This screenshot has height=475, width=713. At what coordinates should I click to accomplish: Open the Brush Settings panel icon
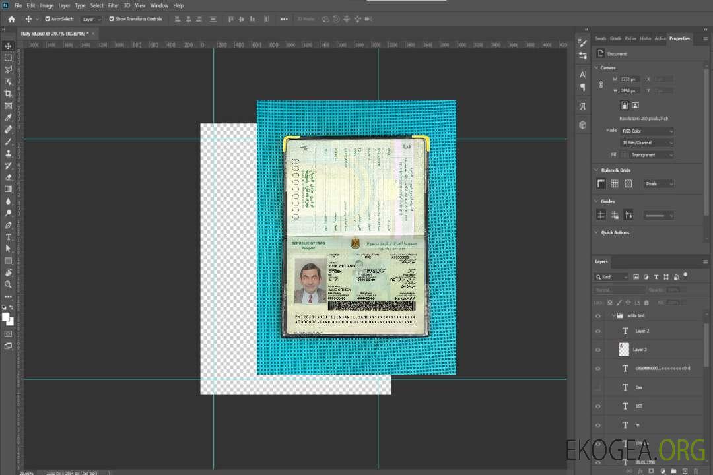582,43
